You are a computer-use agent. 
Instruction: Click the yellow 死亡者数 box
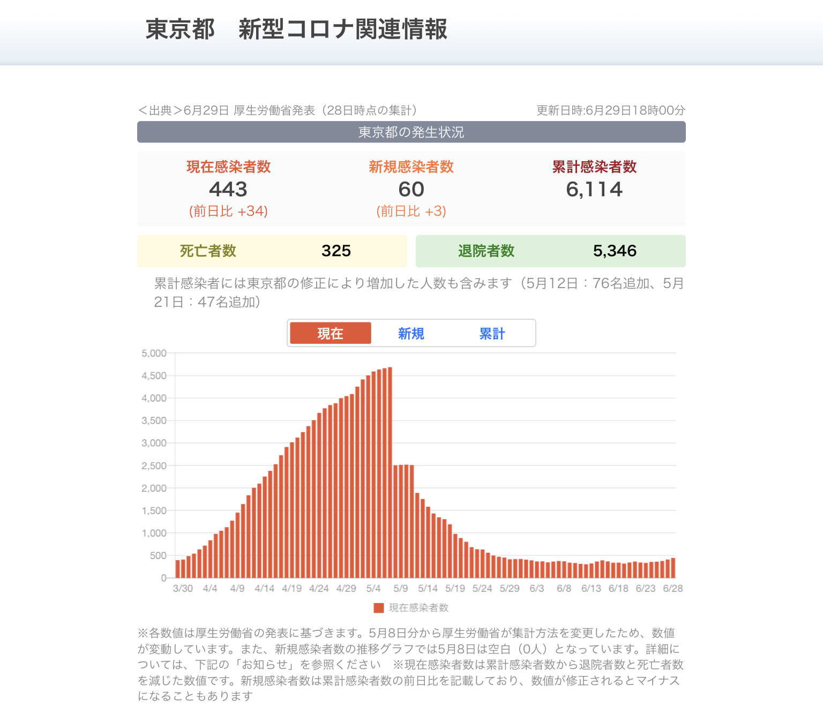click(272, 251)
